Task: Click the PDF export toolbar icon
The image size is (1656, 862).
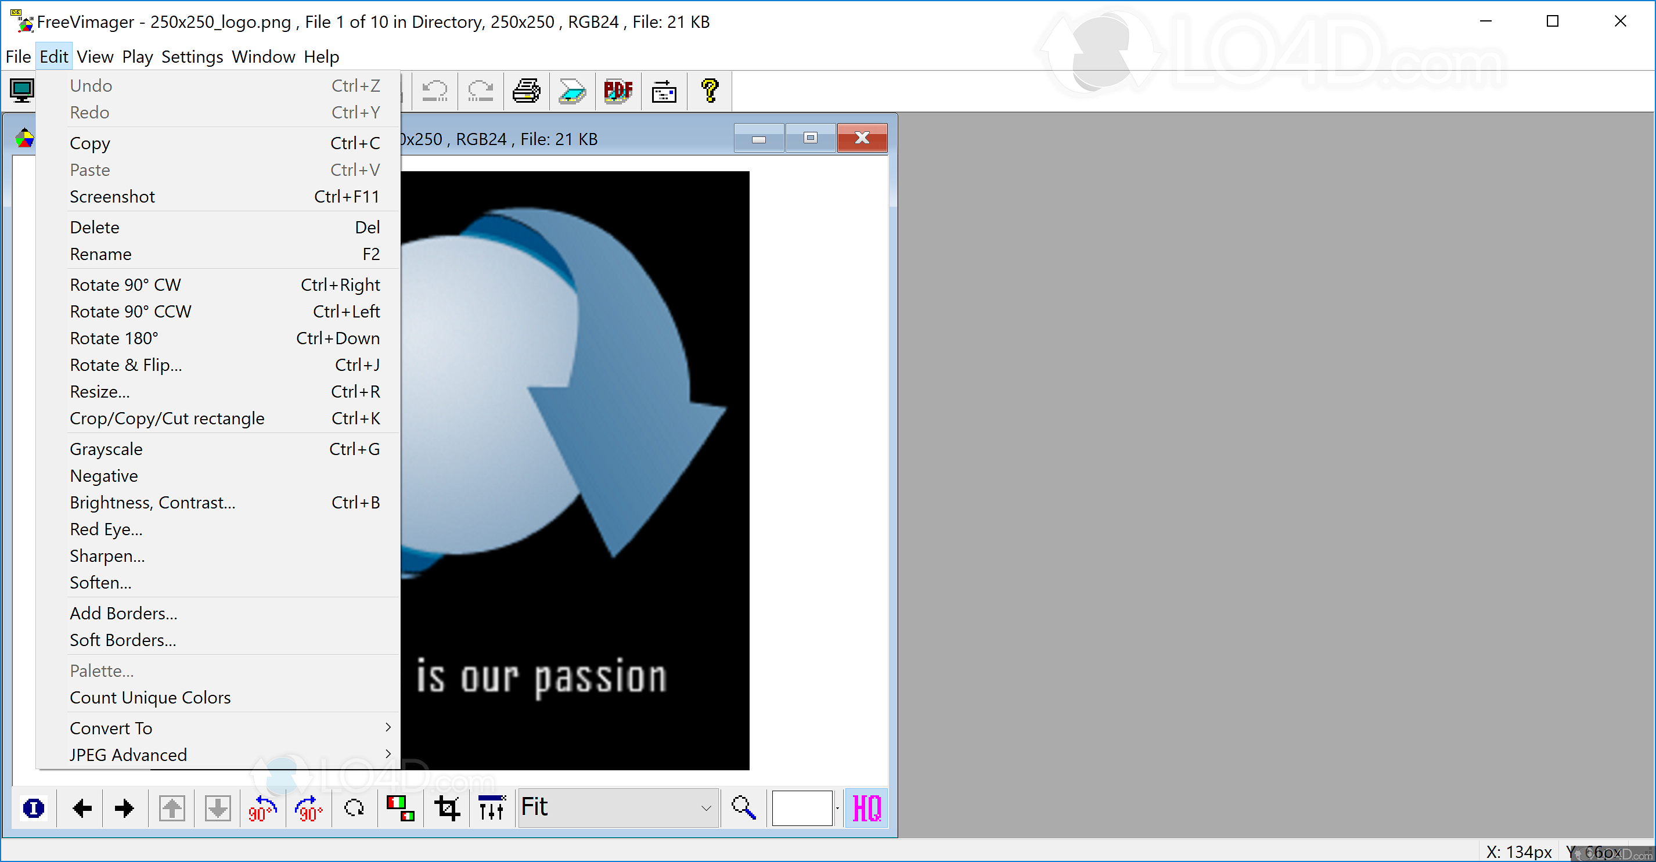Action: click(618, 91)
